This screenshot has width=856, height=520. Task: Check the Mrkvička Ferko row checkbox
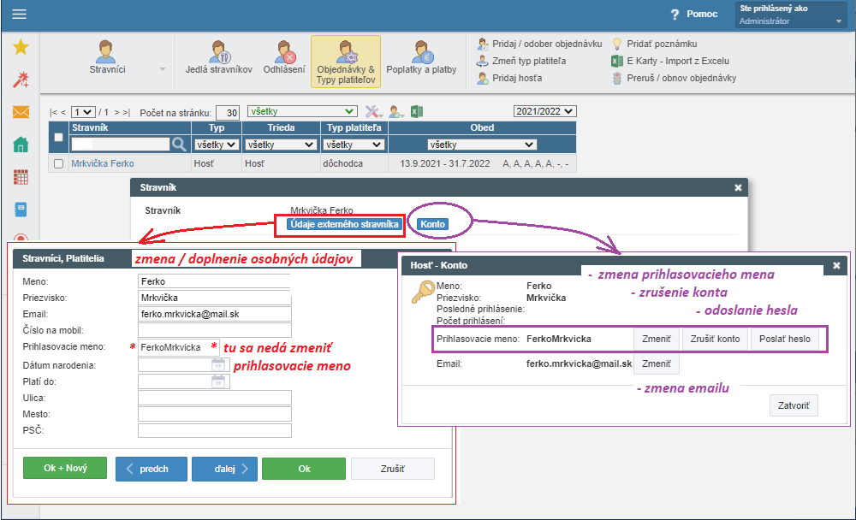click(x=58, y=163)
